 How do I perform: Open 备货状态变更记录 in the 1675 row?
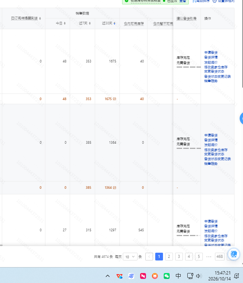pos(218,76)
